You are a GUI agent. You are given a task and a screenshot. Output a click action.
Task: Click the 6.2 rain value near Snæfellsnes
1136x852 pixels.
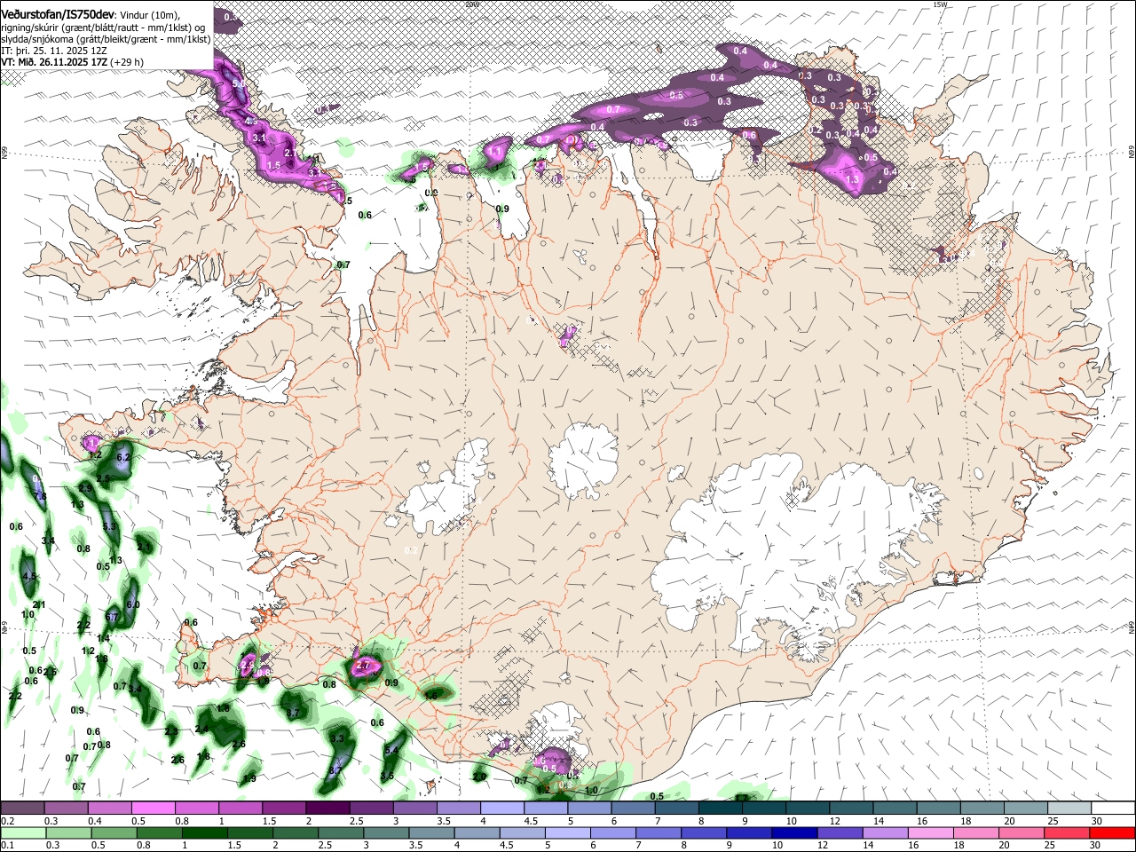(123, 457)
